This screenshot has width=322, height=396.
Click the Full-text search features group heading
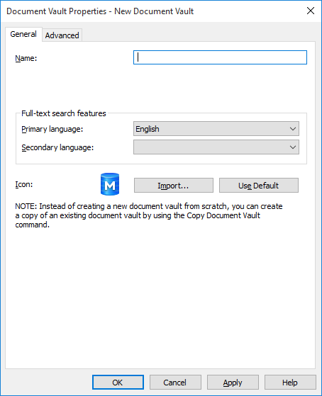point(64,113)
